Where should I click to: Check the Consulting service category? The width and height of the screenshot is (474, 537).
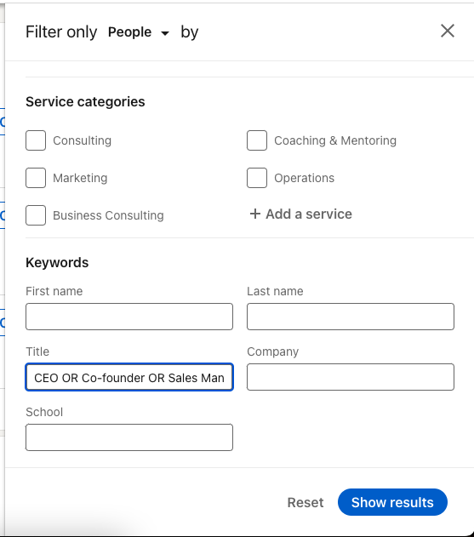36,140
